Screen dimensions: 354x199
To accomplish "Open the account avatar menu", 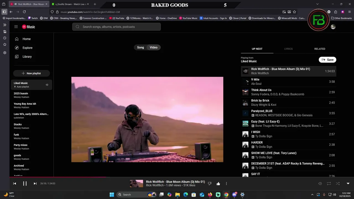I will [x=333, y=27].
